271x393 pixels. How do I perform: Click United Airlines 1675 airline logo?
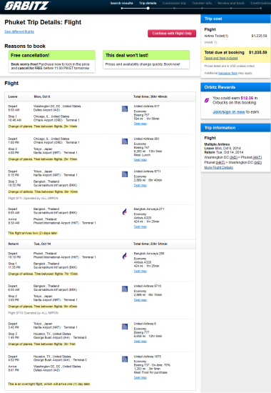click(125, 359)
